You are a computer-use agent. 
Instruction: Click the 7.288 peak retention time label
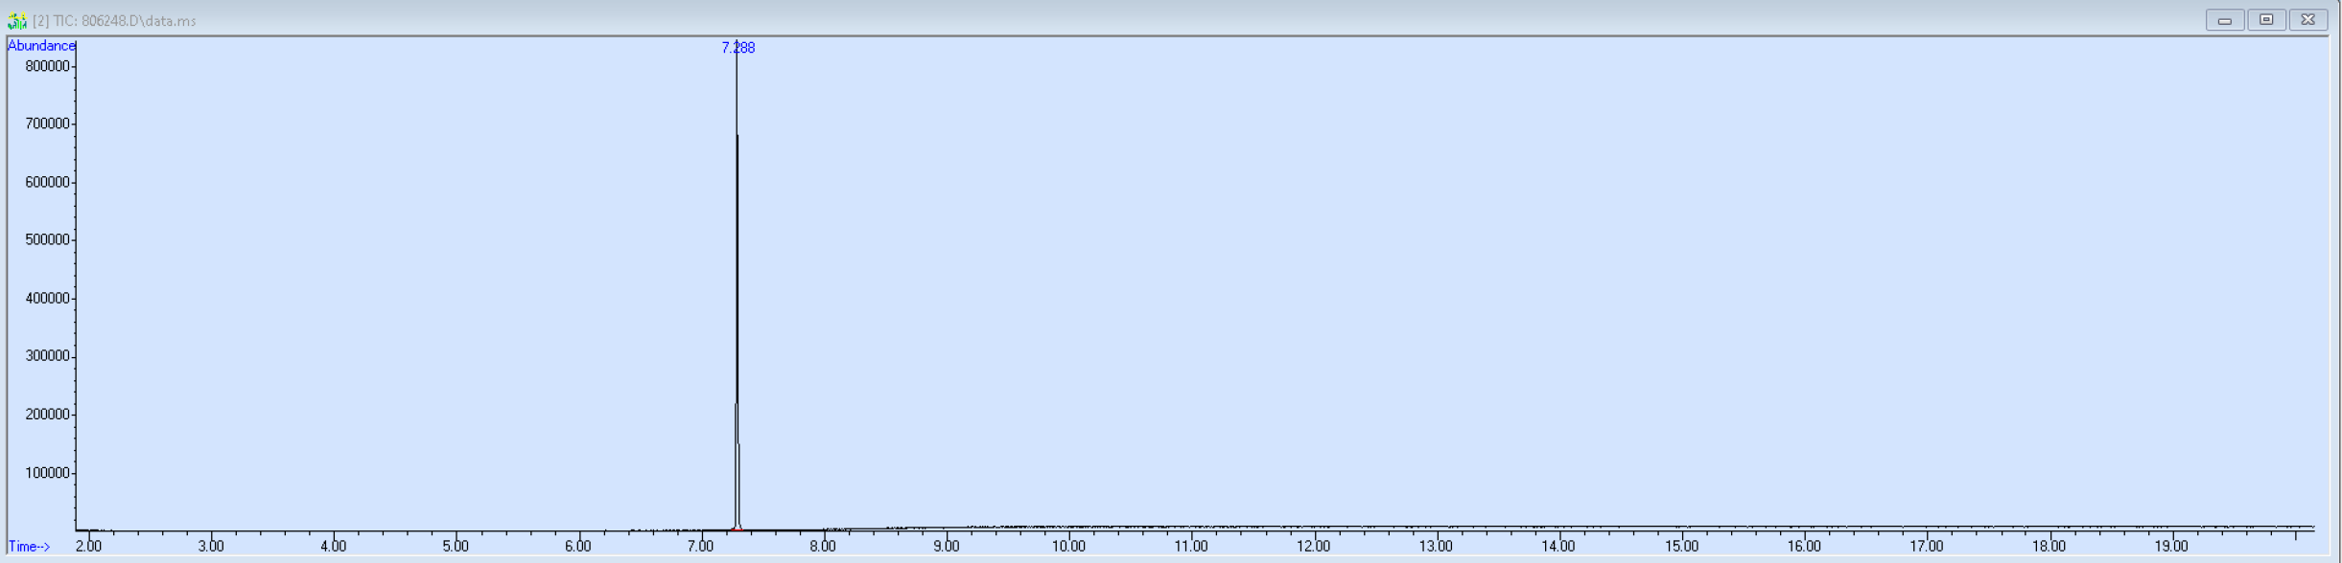coord(738,48)
